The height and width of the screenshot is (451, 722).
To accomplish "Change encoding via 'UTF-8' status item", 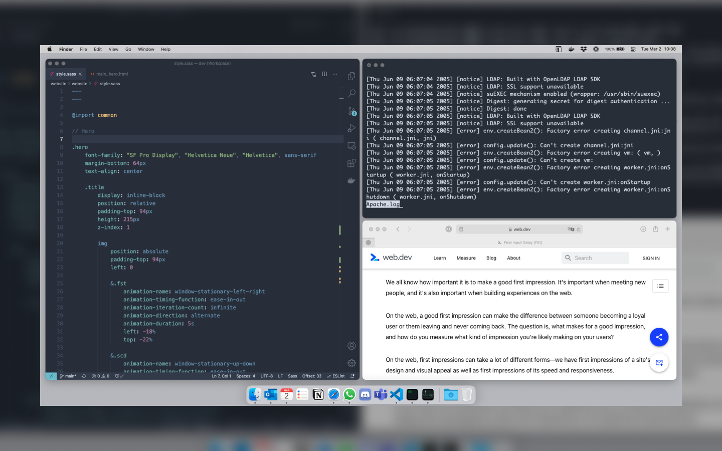I will coord(266,376).
